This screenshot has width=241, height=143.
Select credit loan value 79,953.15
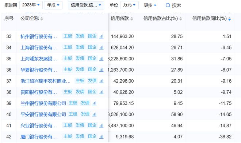click(x=123, y=103)
